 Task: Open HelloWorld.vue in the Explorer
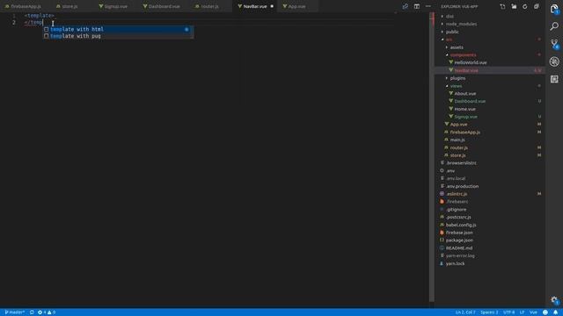click(471, 62)
